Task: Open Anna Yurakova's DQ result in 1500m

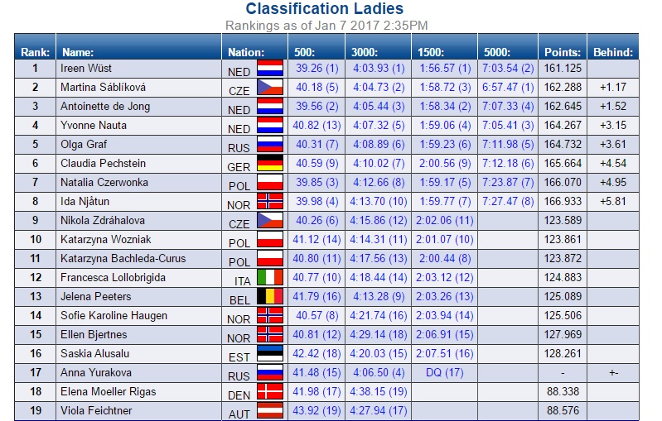Action: click(x=445, y=372)
